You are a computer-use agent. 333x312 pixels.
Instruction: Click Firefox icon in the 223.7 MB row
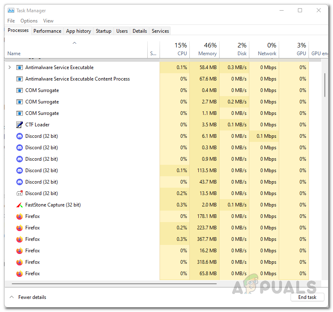coord(19,228)
